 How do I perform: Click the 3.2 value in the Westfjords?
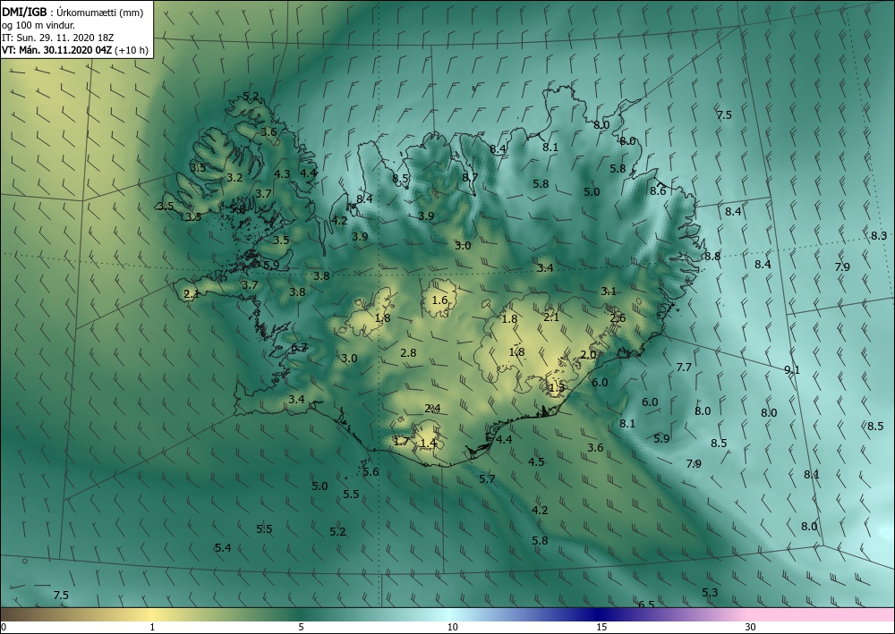(234, 178)
